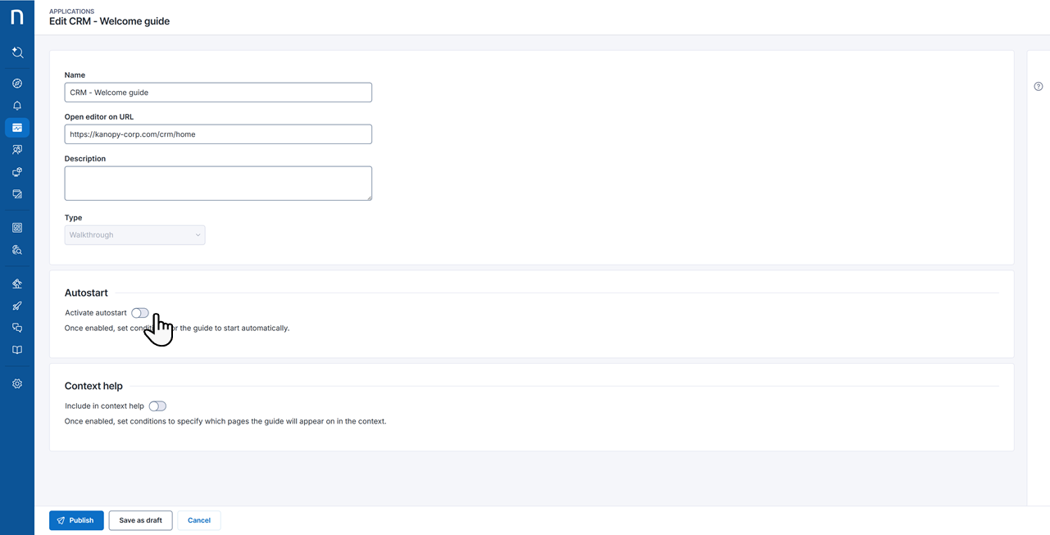Focus the Open editor on URL field
1050x535 pixels.
pyautogui.click(x=218, y=134)
